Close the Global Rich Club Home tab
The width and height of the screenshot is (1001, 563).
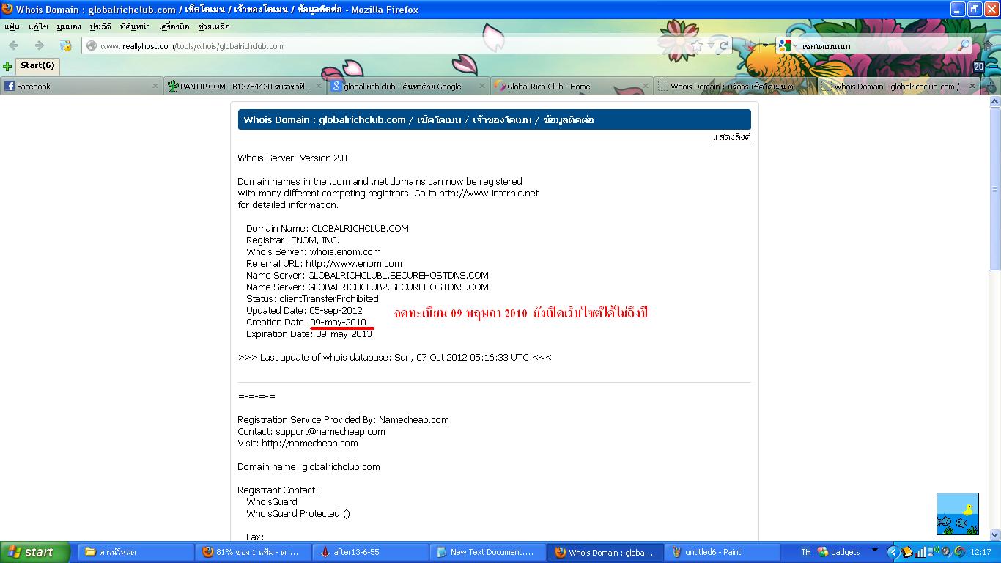point(645,86)
